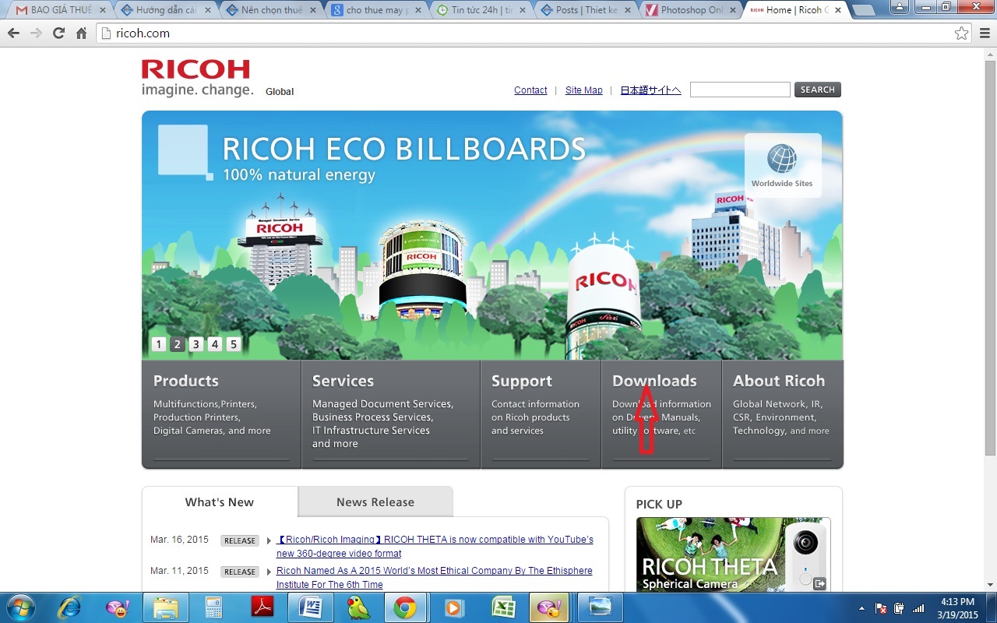Click the power icon in system tray
The width and height of the screenshot is (997, 623).
(900, 608)
